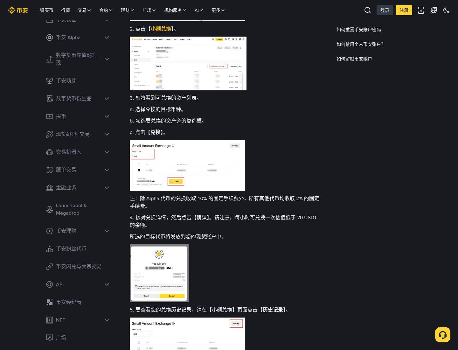Screen dimensions: 458x350
Task: Expand the 数字货币充值&提现 chevron
Action: (107, 59)
